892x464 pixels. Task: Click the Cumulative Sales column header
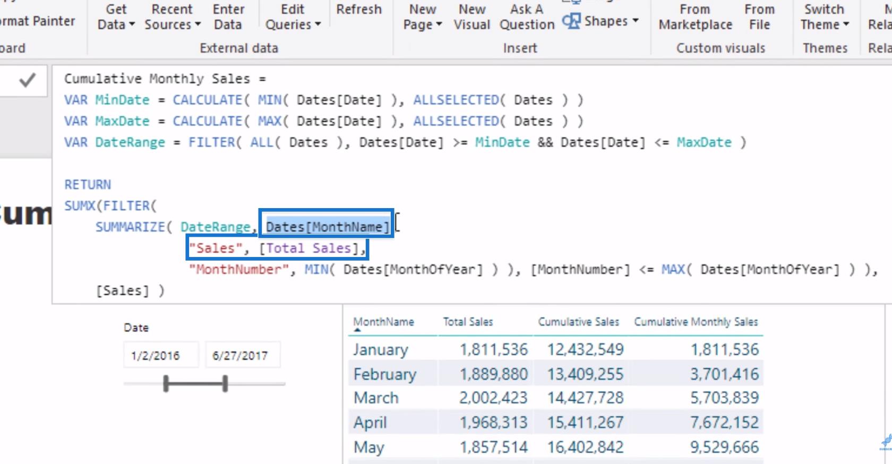point(578,322)
